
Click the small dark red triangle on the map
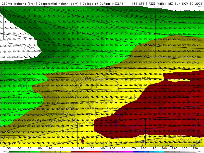(82, 141)
